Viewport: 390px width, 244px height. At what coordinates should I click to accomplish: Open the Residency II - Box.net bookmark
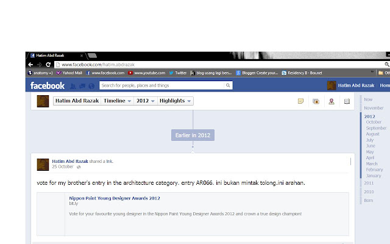(x=302, y=73)
